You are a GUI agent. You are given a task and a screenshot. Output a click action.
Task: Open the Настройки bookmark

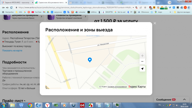click(8, 12)
